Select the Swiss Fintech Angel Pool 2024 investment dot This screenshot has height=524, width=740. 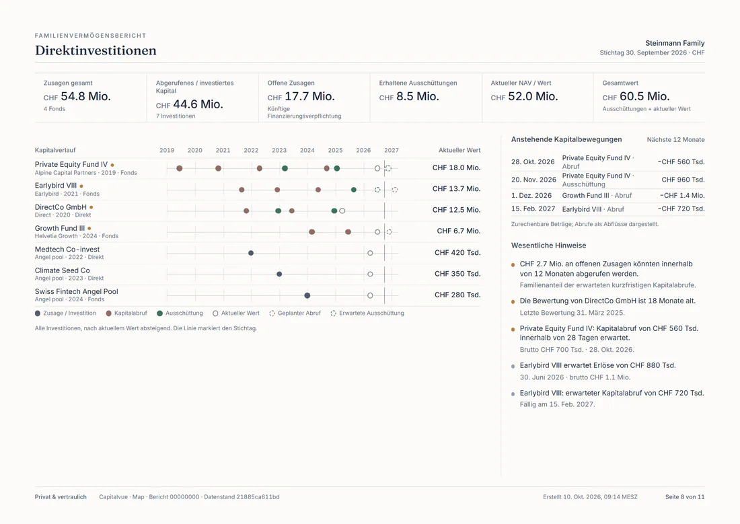click(307, 295)
